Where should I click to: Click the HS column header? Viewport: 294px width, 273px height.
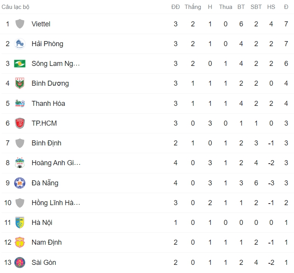coord(271,7)
